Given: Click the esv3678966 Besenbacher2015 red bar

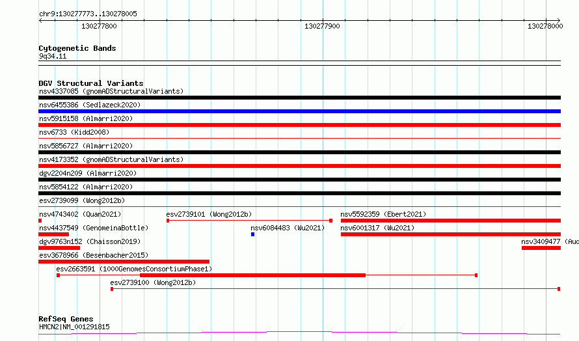Looking at the screenshot, I should 124,262.
